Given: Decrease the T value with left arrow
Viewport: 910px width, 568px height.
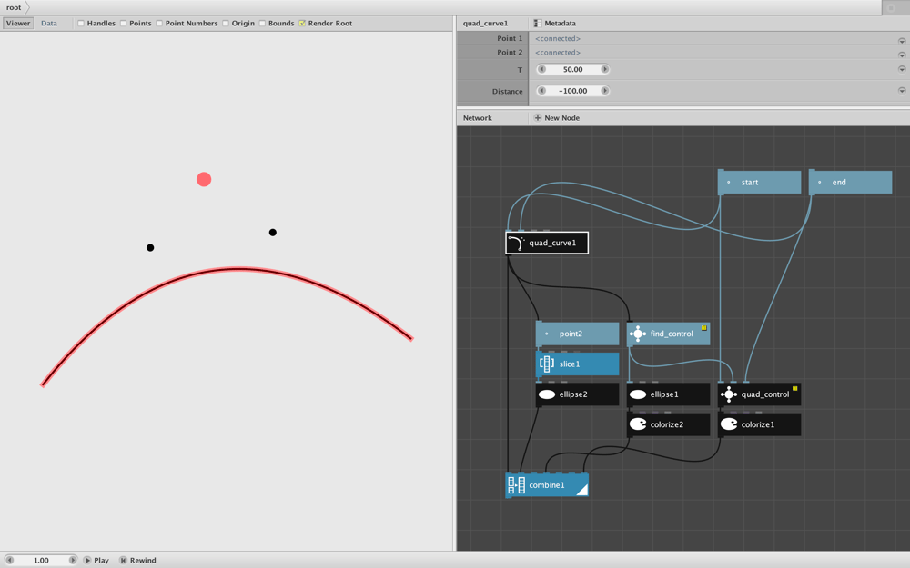Looking at the screenshot, I should coord(542,69).
